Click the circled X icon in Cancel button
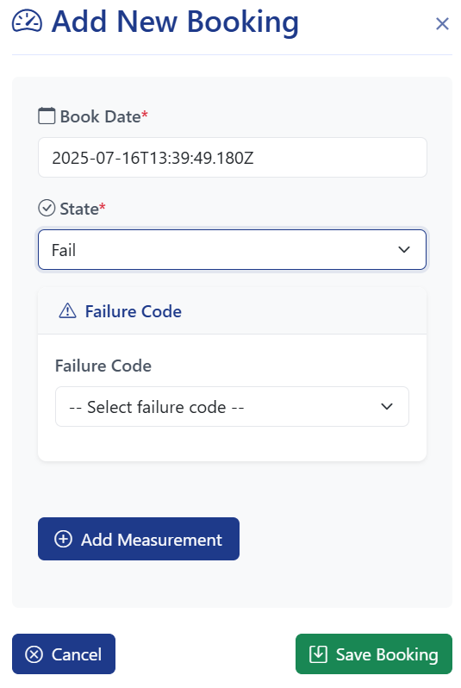 pos(34,654)
